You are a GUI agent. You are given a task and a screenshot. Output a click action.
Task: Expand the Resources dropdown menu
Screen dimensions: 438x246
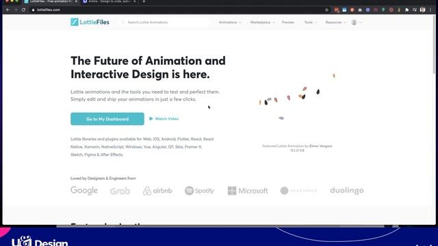pyautogui.click(x=335, y=23)
